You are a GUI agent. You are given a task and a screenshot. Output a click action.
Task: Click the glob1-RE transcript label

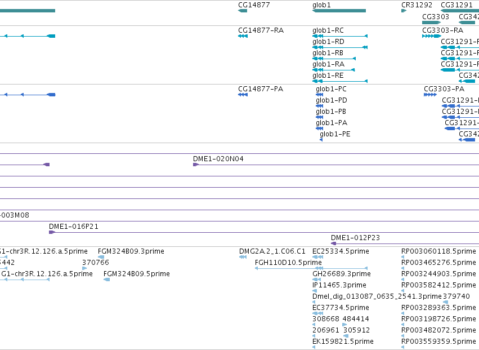pyautogui.click(x=328, y=76)
